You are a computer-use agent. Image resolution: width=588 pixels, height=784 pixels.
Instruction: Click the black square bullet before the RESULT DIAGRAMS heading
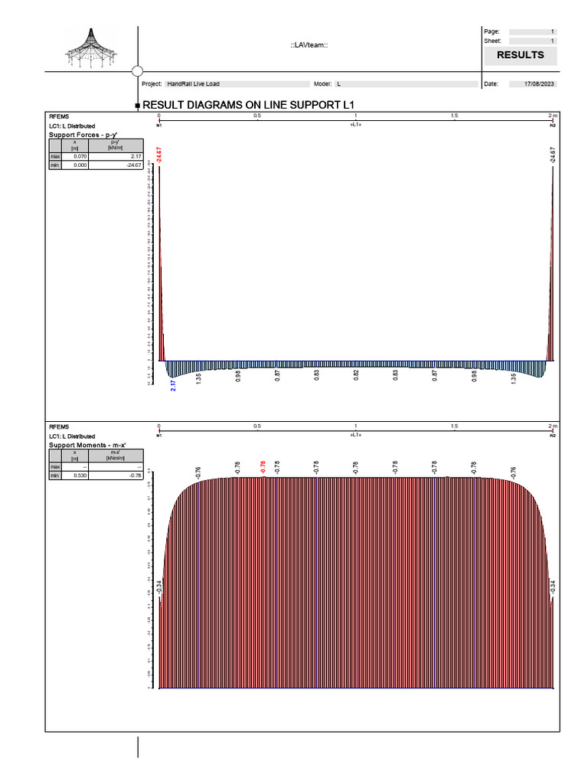(138, 106)
